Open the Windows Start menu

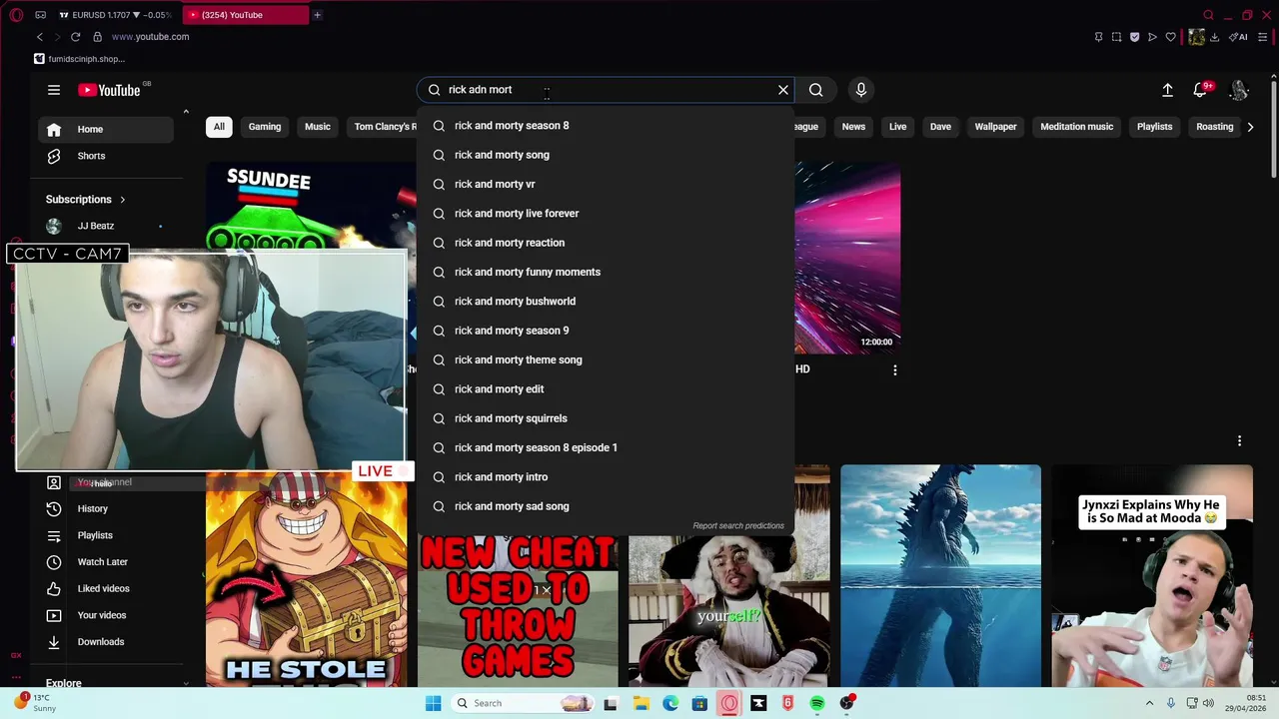point(433,703)
